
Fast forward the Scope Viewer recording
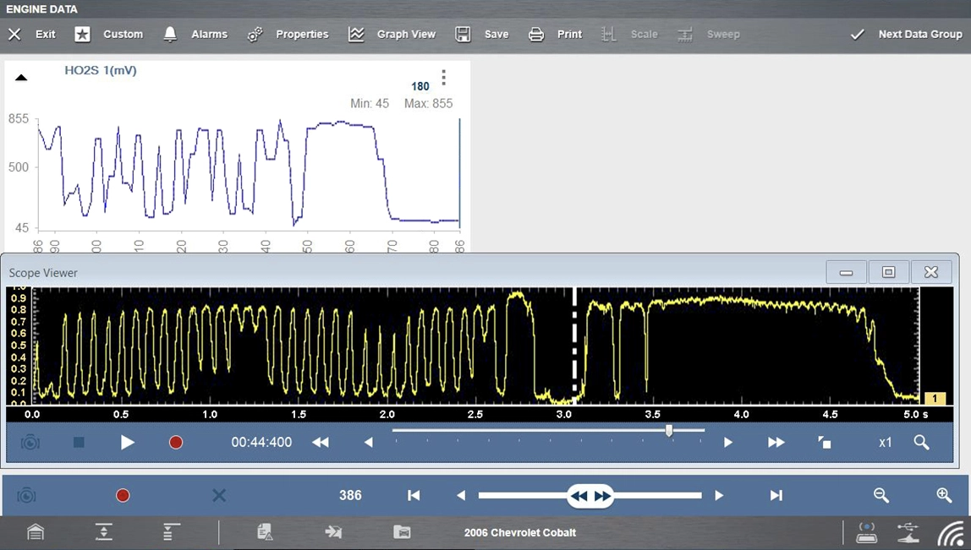point(776,443)
